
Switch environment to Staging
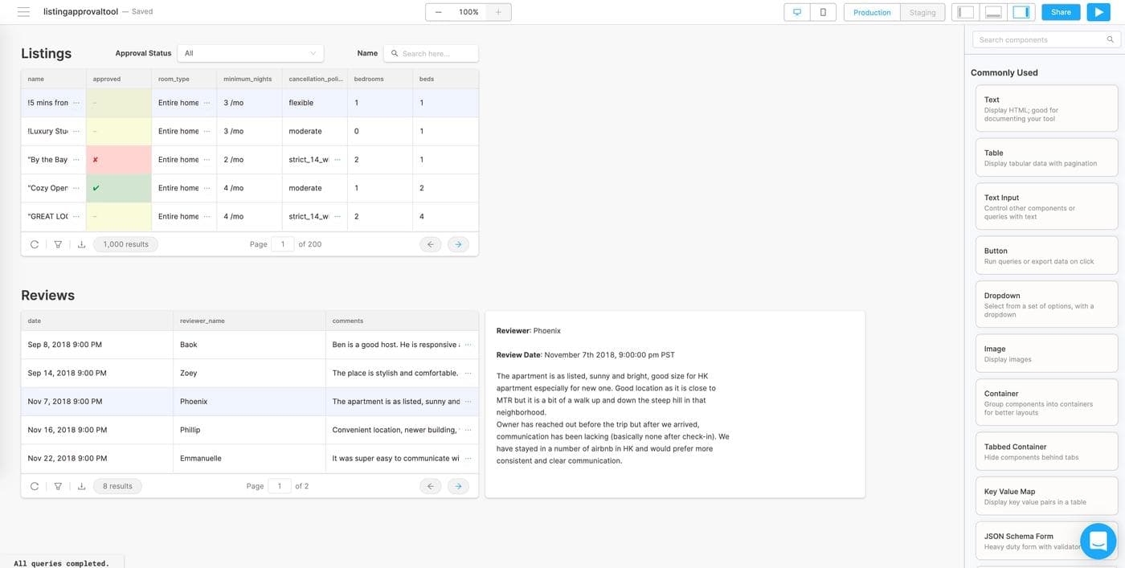pyautogui.click(x=922, y=12)
